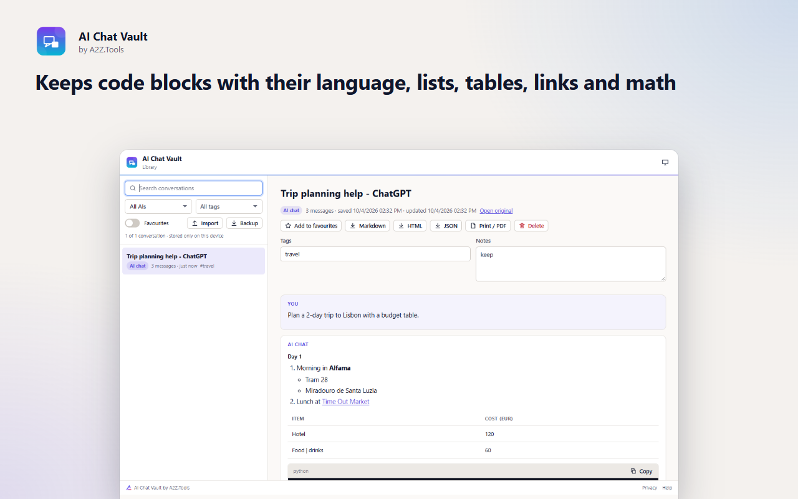The height and width of the screenshot is (499, 798).
Task: Open the All AIs dropdown
Action: coord(158,206)
